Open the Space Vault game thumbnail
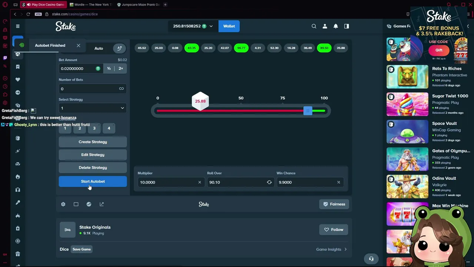The width and height of the screenshot is (474, 267). 407,132
